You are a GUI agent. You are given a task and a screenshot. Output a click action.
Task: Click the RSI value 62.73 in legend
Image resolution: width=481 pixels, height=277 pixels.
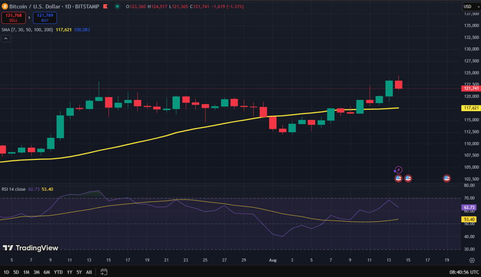point(34,189)
